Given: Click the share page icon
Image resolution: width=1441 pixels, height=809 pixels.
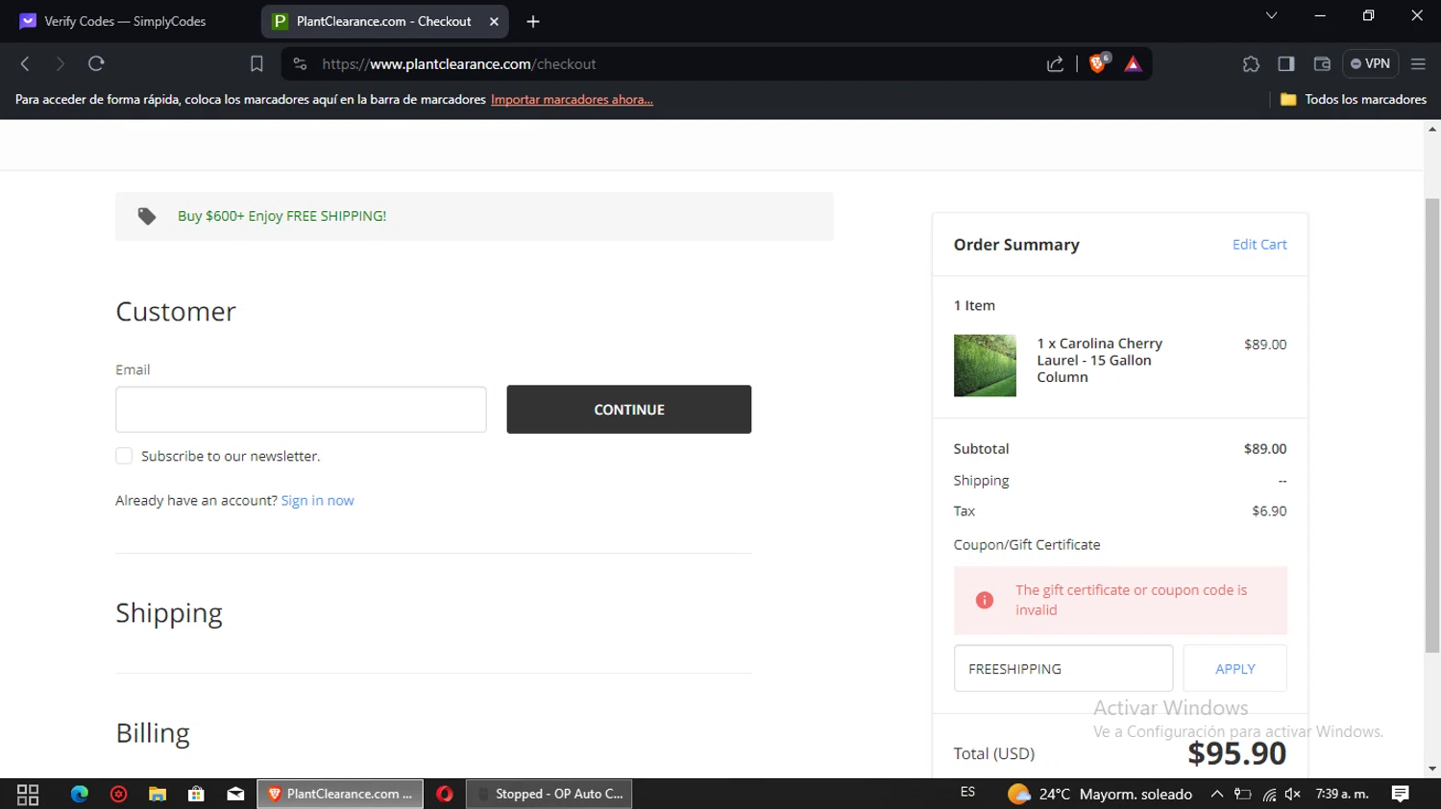Looking at the screenshot, I should (x=1055, y=64).
